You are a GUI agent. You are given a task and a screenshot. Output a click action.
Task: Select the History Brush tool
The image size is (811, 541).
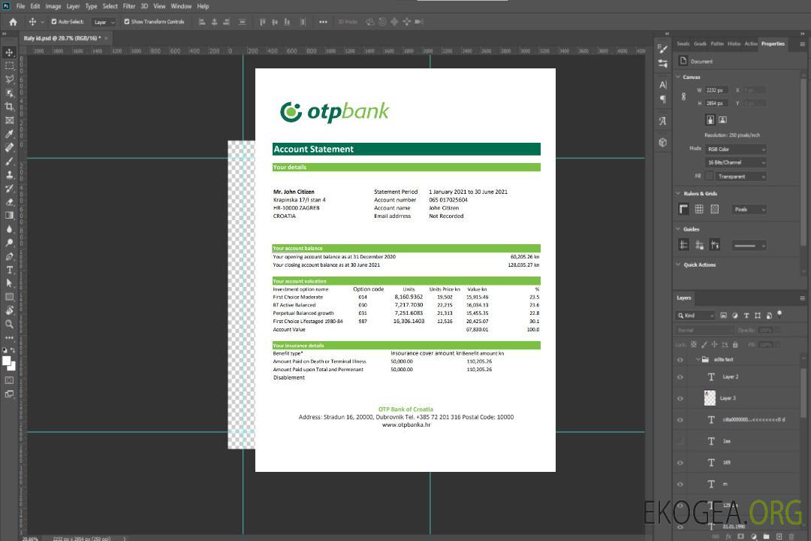click(9, 189)
